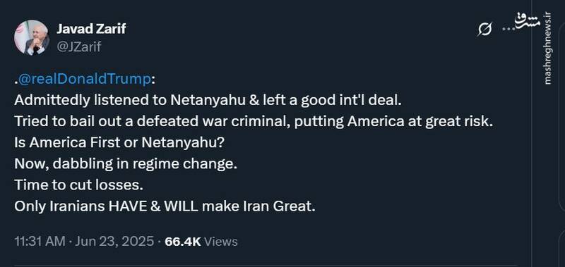Click the 66.4K view count
Viewport: 565px width, 267px height.
coord(182,242)
